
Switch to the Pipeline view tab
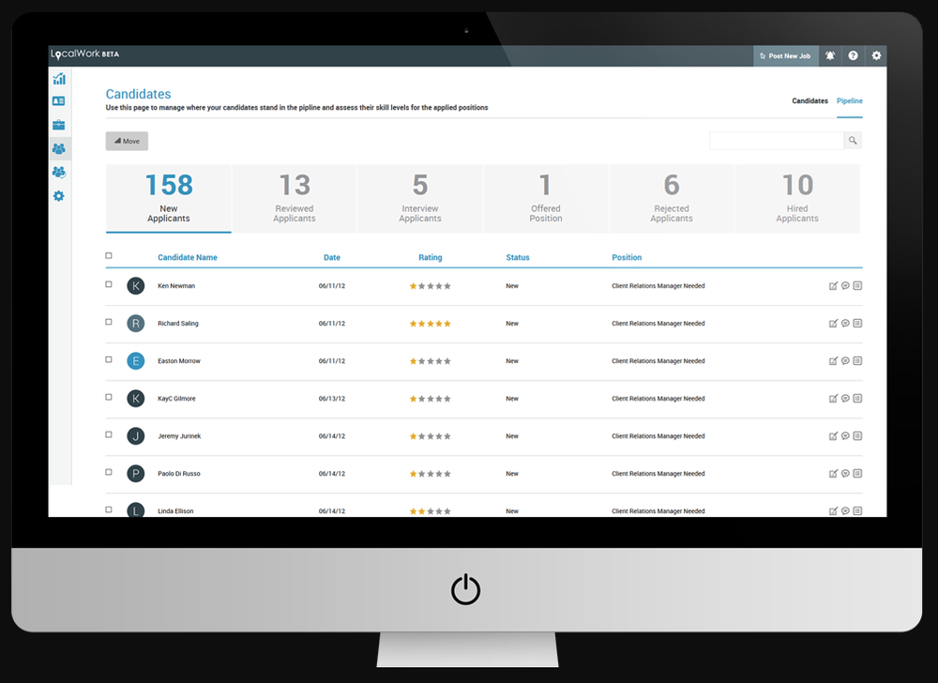pos(850,101)
